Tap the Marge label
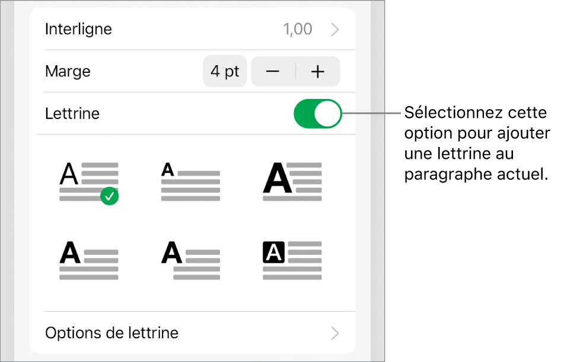Screen dimensions: 564x362 coord(68,72)
